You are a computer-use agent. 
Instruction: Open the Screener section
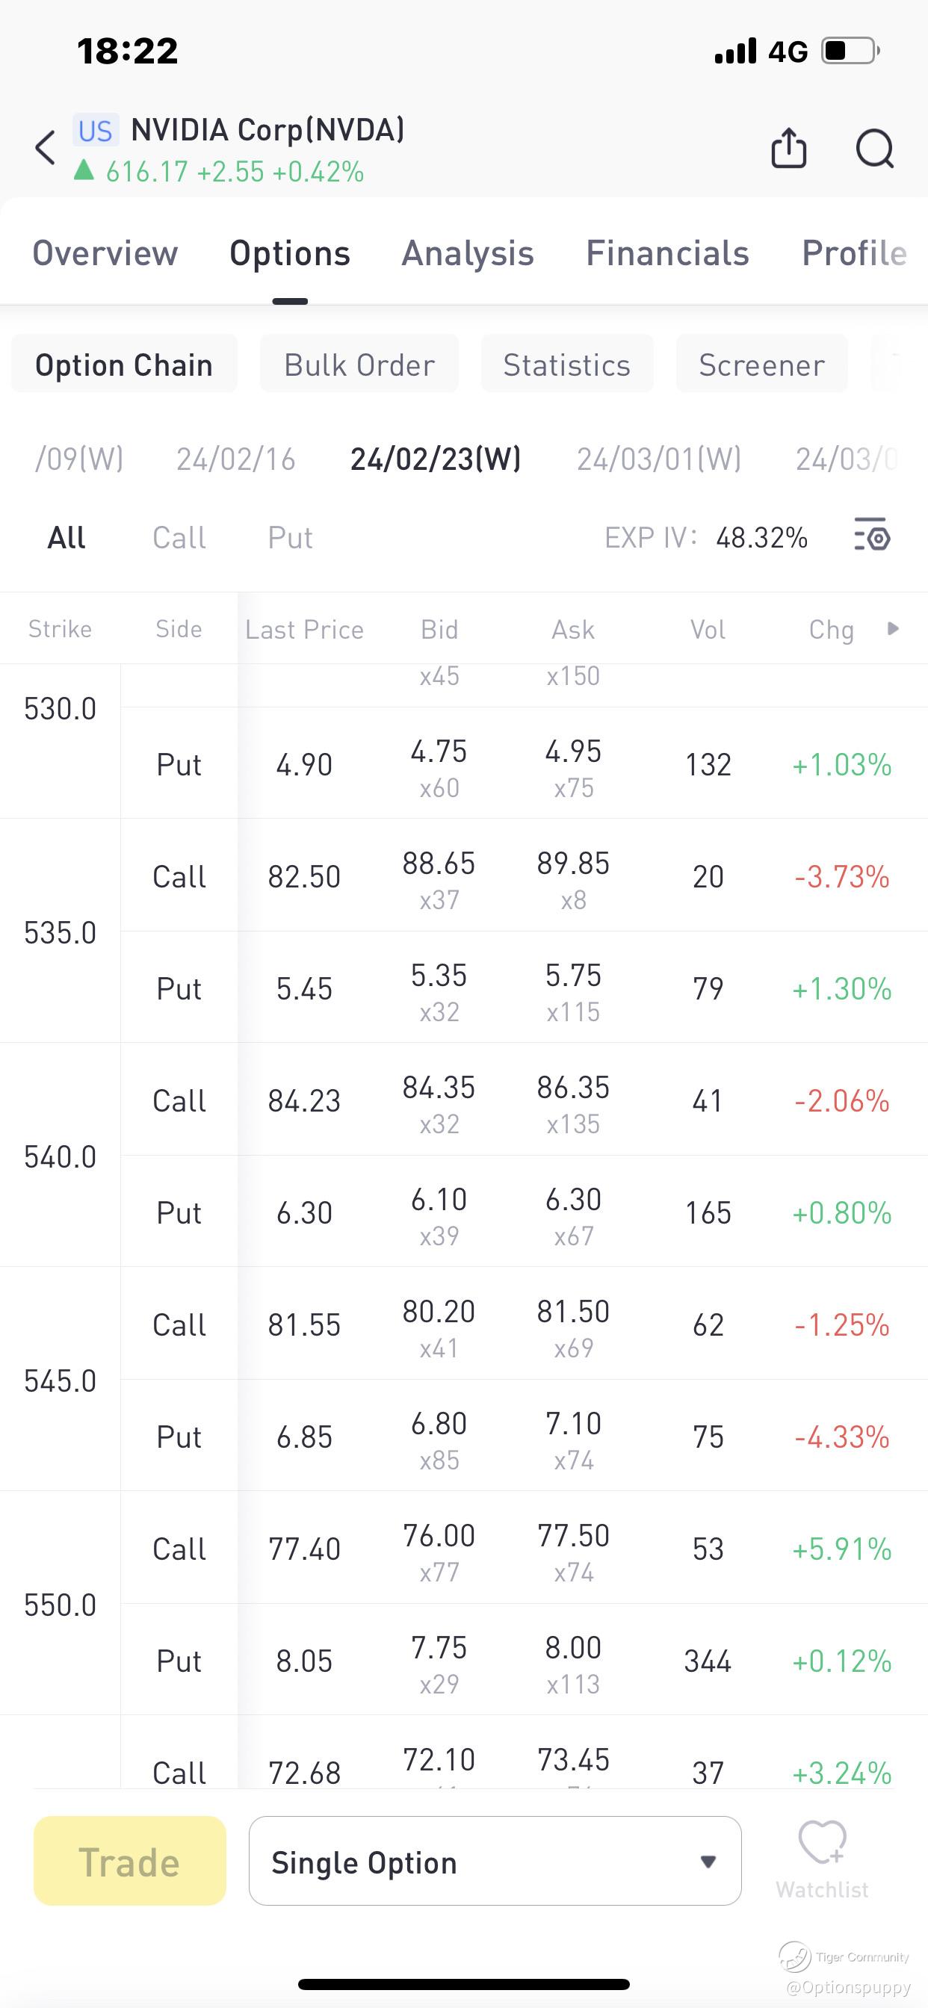point(761,365)
